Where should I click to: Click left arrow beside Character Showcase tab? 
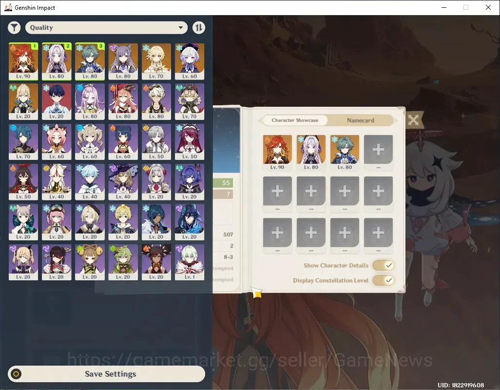pyautogui.click(x=260, y=120)
